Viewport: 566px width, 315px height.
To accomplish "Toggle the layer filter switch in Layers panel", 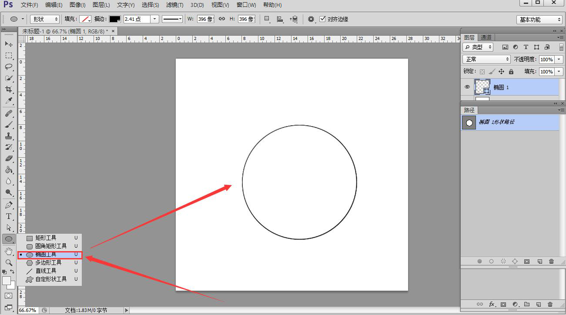I will pyautogui.click(x=559, y=47).
